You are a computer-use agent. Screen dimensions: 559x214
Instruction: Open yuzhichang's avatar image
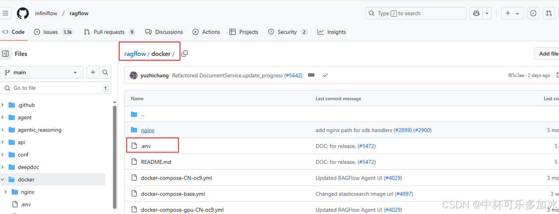pyautogui.click(x=134, y=75)
